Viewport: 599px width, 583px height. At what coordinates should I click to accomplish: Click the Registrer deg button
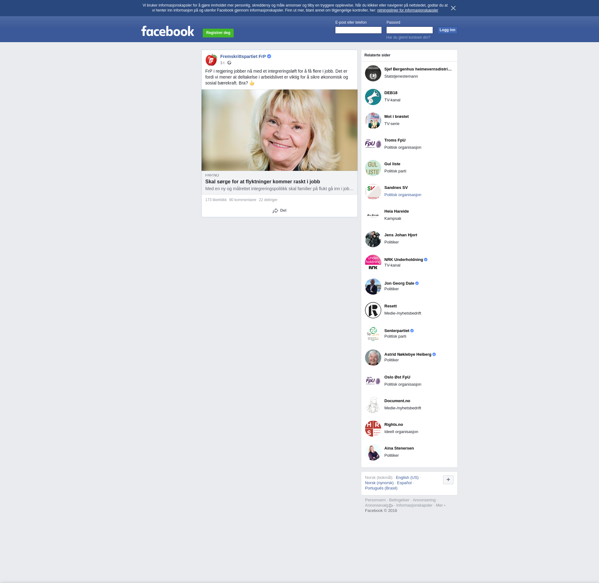pos(218,33)
